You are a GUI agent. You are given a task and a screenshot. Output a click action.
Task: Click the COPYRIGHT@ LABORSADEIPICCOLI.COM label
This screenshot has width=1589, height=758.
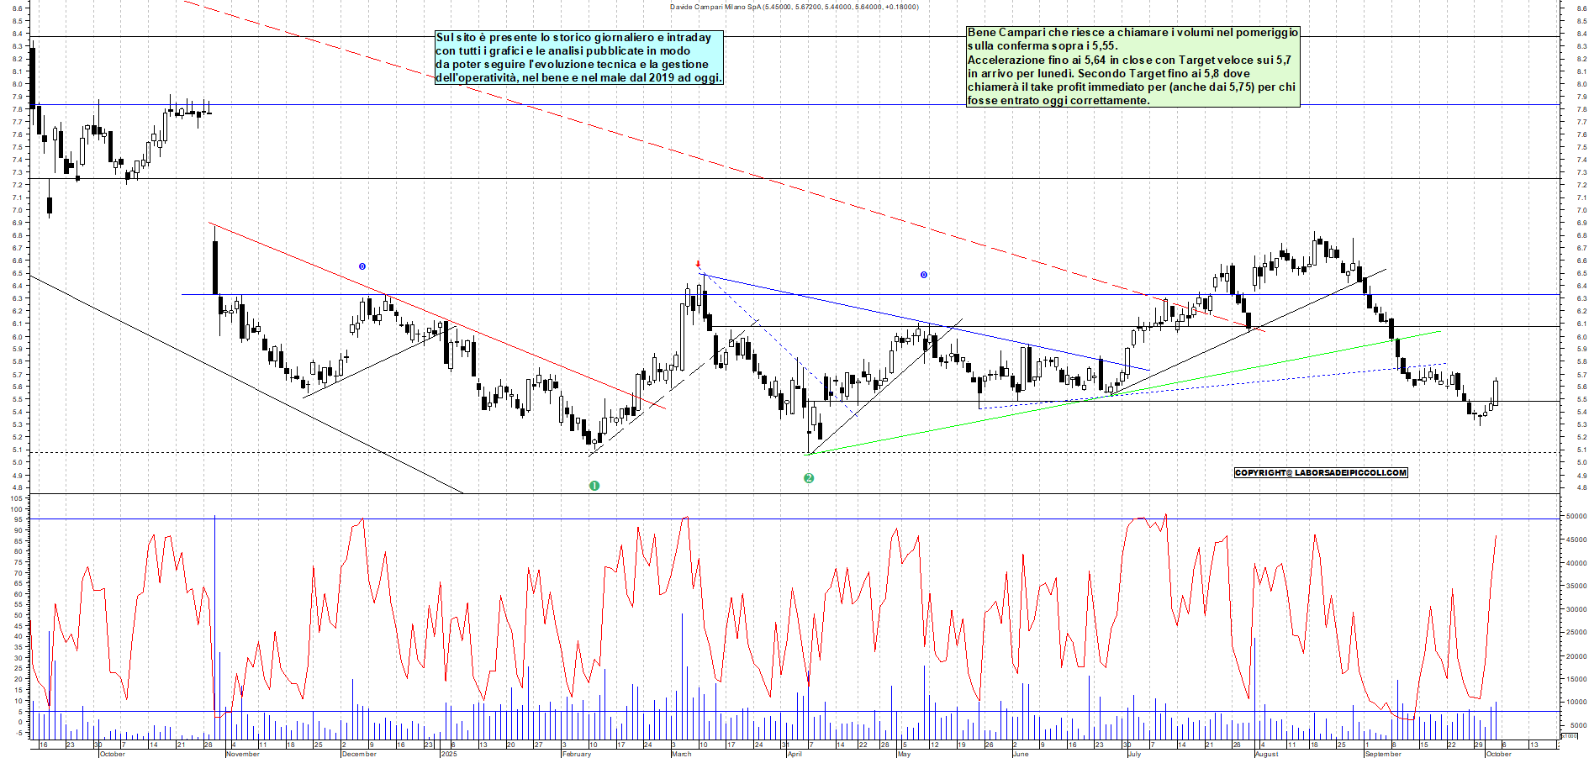(x=1320, y=472)
